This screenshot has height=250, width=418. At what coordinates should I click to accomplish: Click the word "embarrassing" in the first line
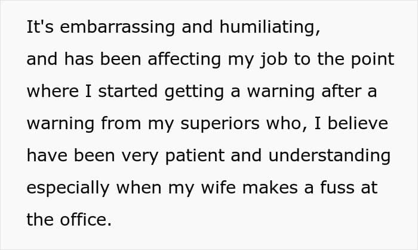tap(117, 27)
